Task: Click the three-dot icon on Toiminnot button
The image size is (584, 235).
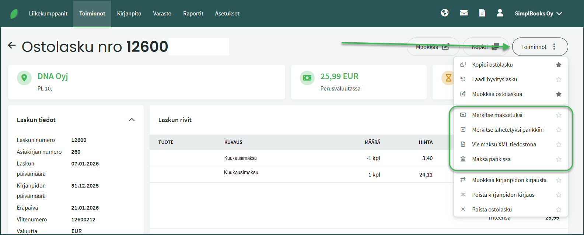Action: point(554,47)
